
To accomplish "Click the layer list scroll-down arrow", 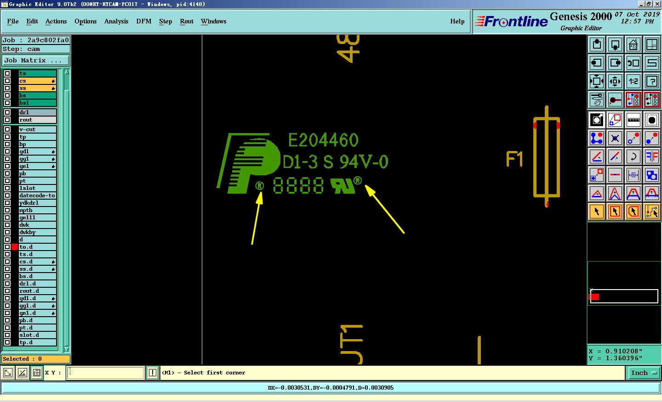I will (x=67, y=349).
